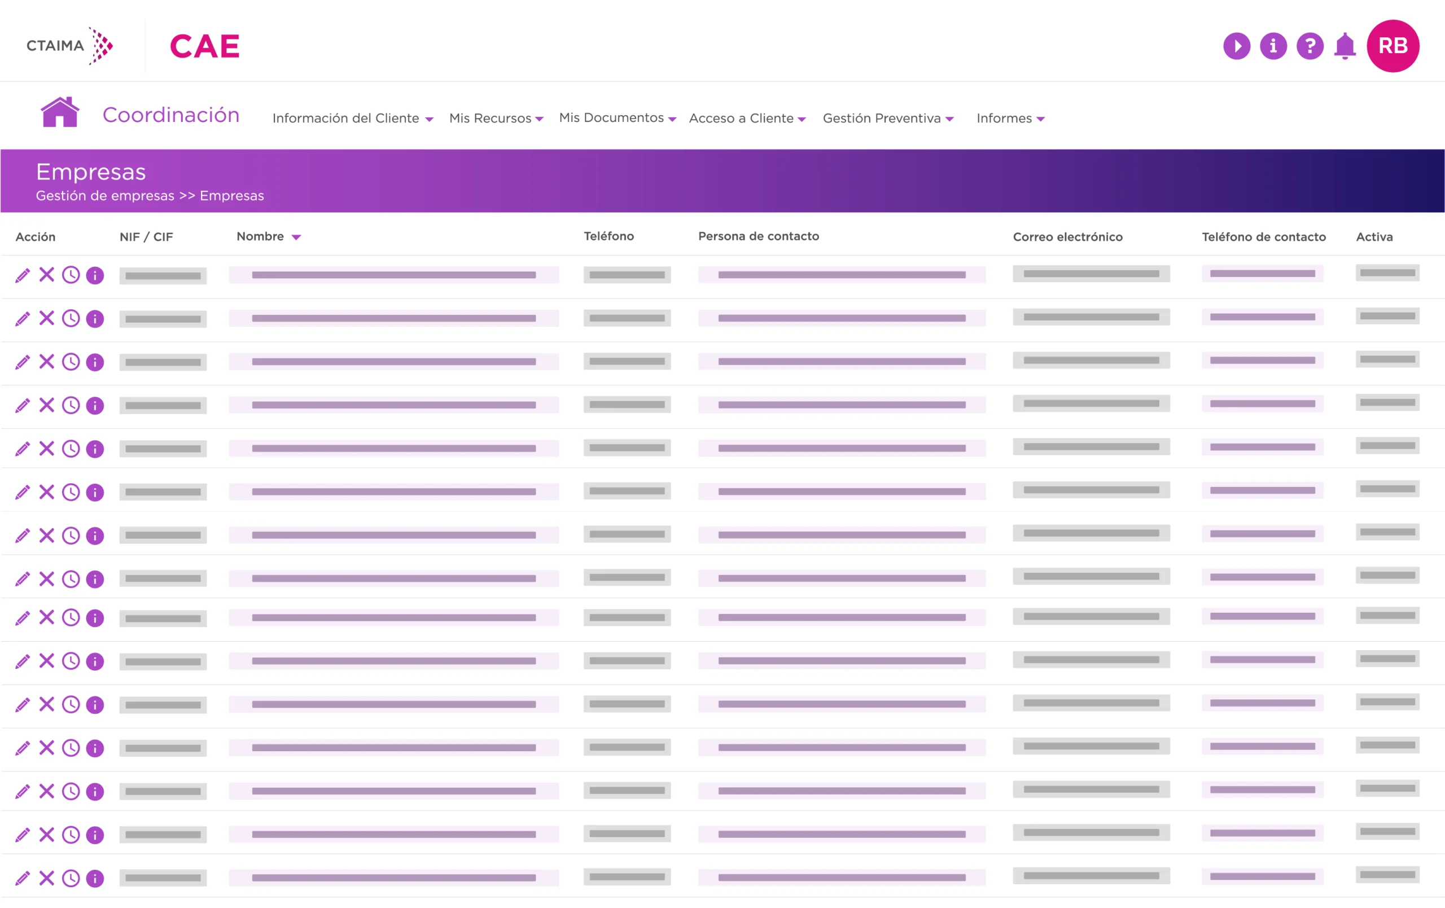Show notifications with the bell icon
1445x908 pixels.
pyautogui.click(x=1344, y=46)
